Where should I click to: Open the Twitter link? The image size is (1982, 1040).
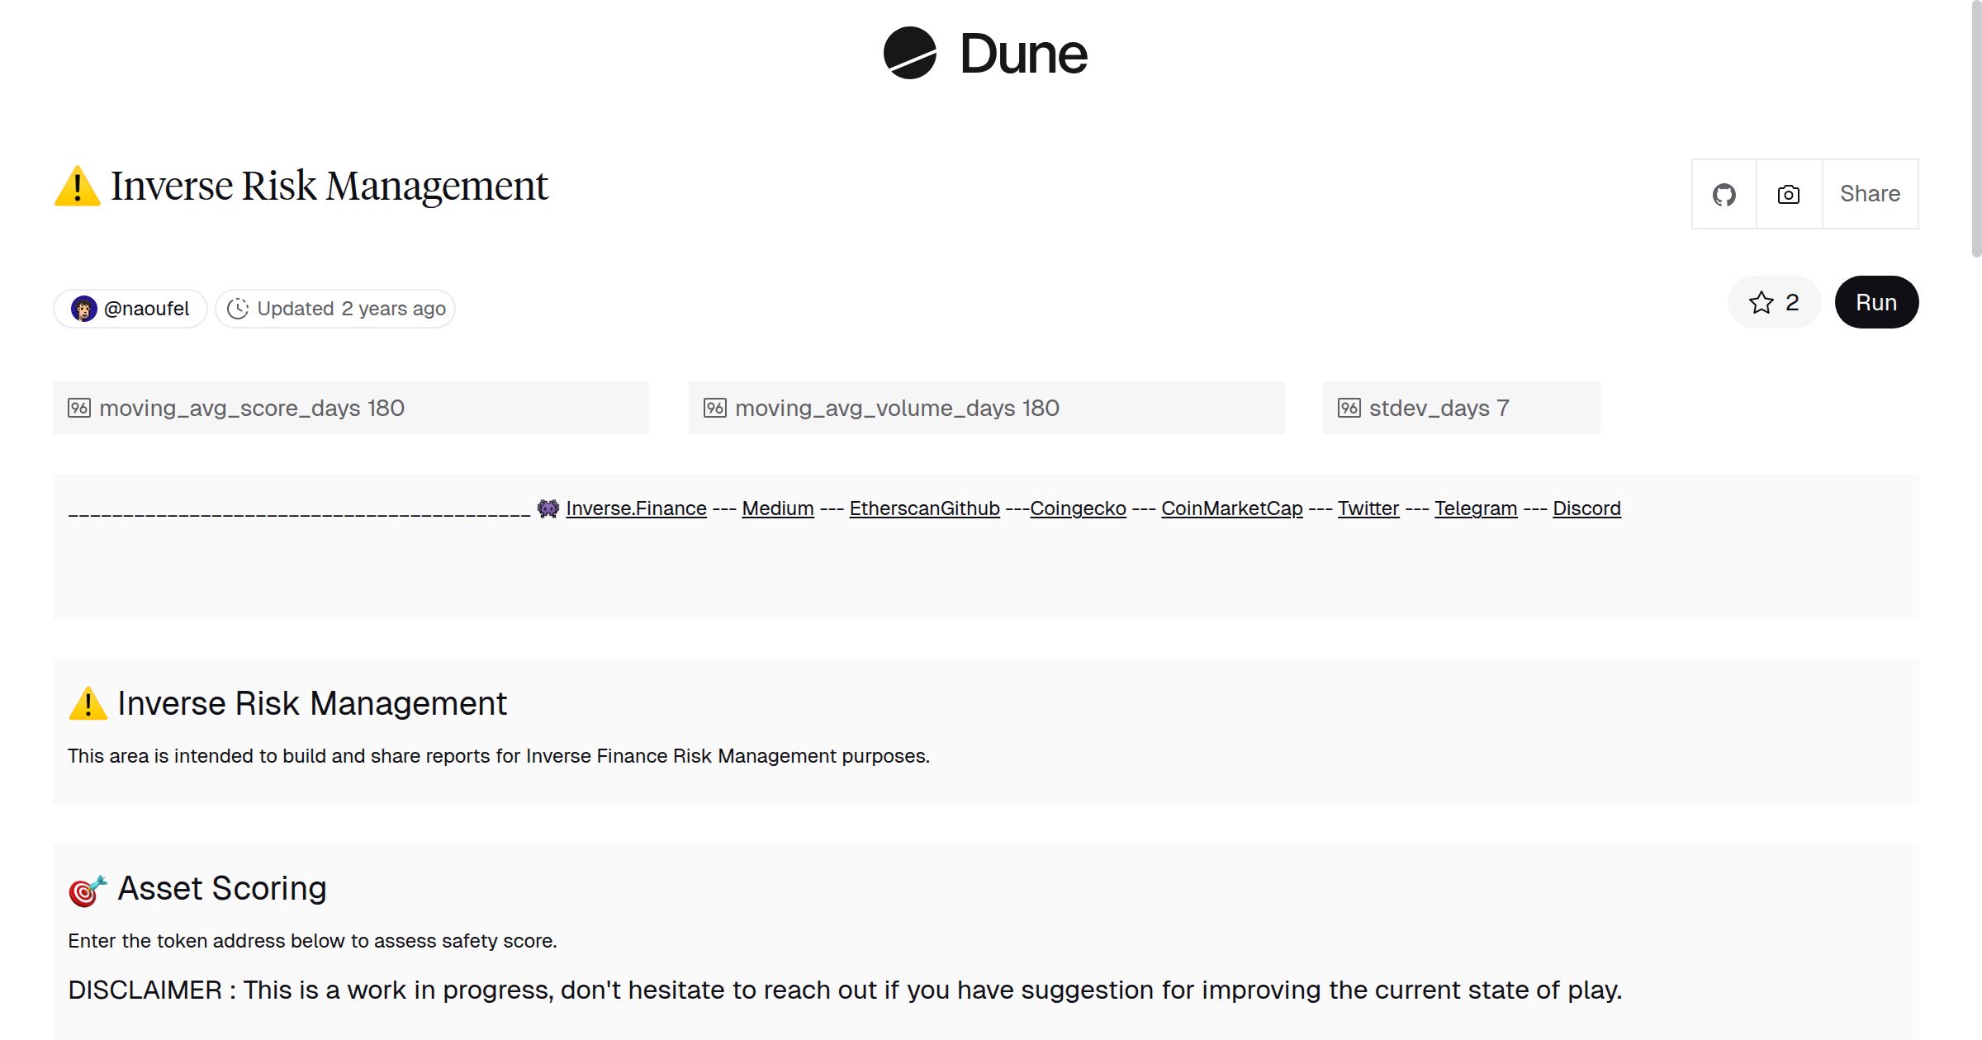[1368, 508]
